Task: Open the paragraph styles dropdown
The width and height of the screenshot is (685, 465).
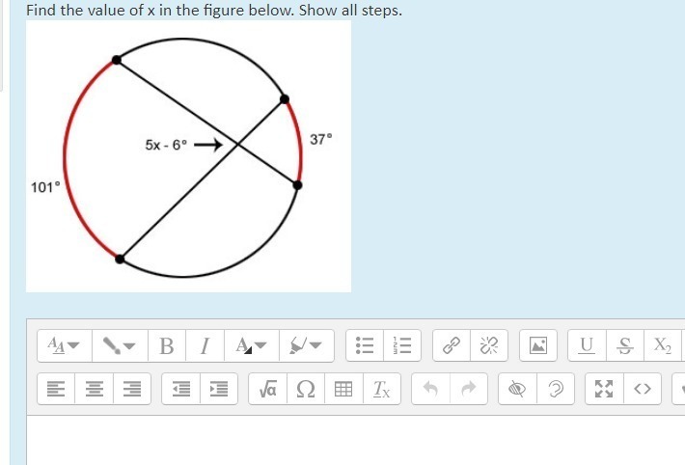Action: [x=62, y=344]
